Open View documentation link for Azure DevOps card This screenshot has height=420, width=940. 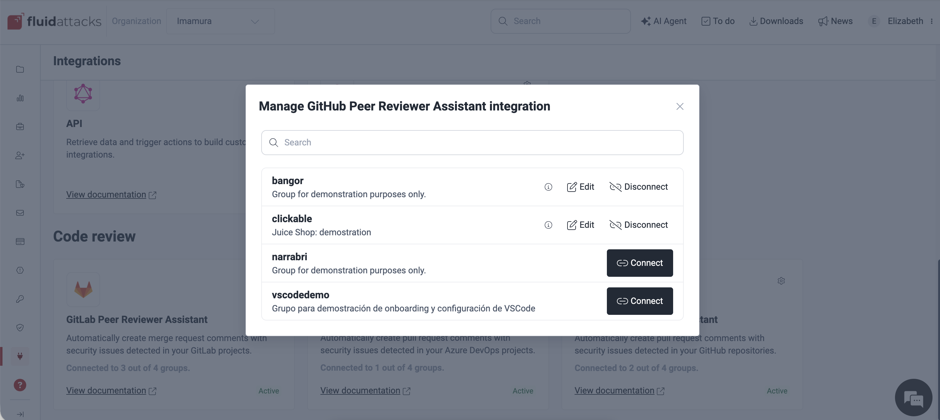(365, 390)
